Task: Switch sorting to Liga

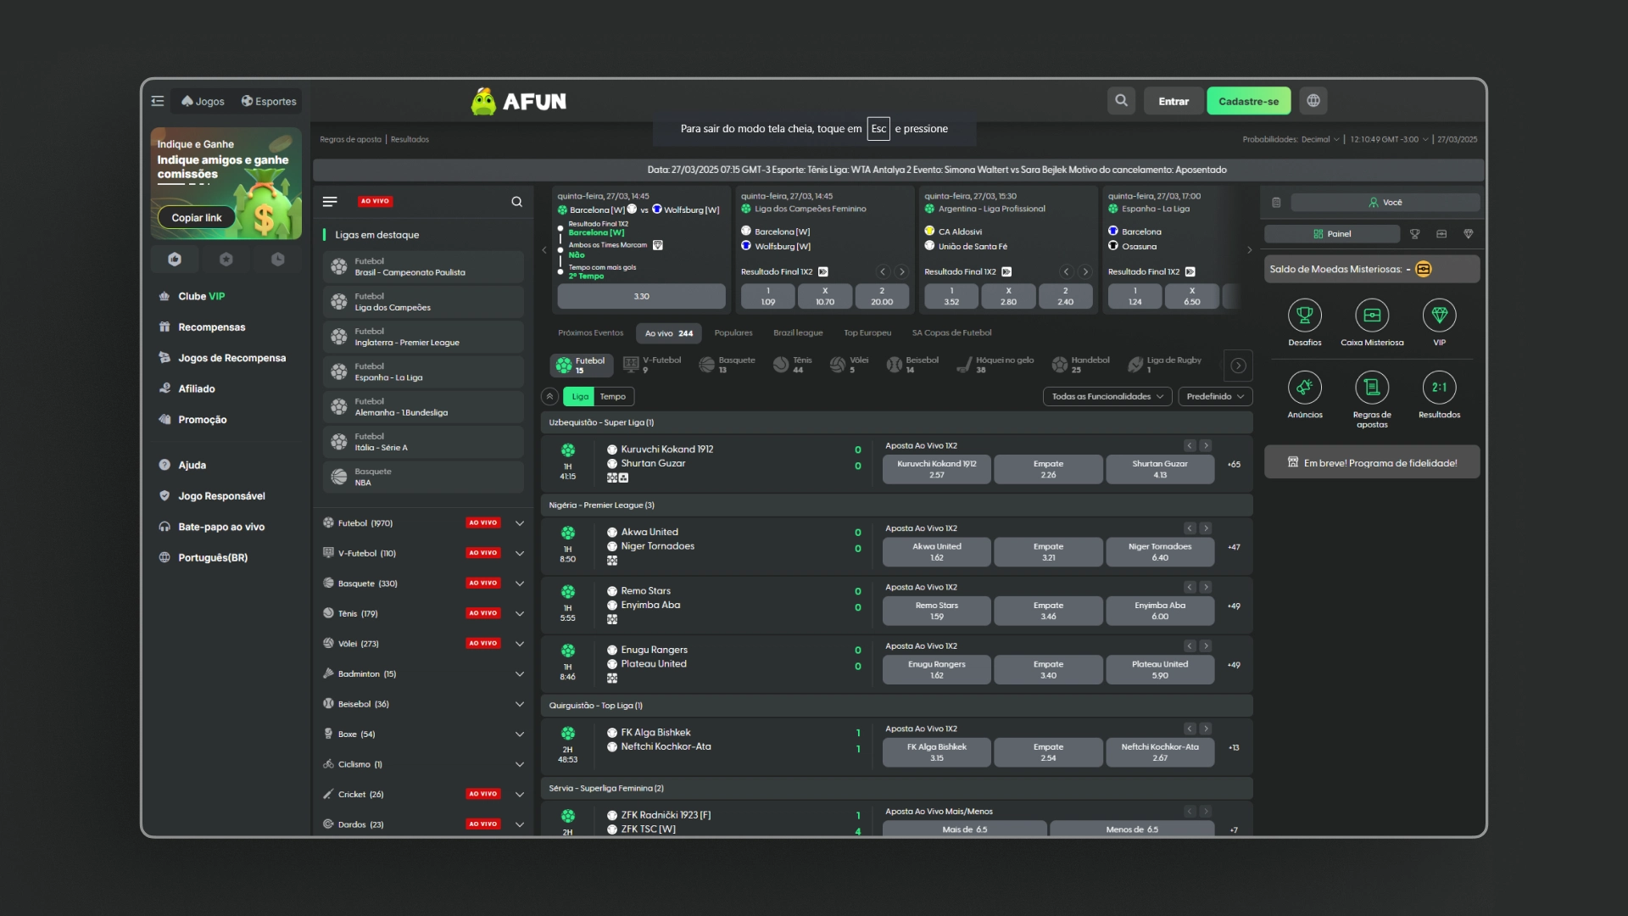Action: pyautogui.click(x=580, y=397)
